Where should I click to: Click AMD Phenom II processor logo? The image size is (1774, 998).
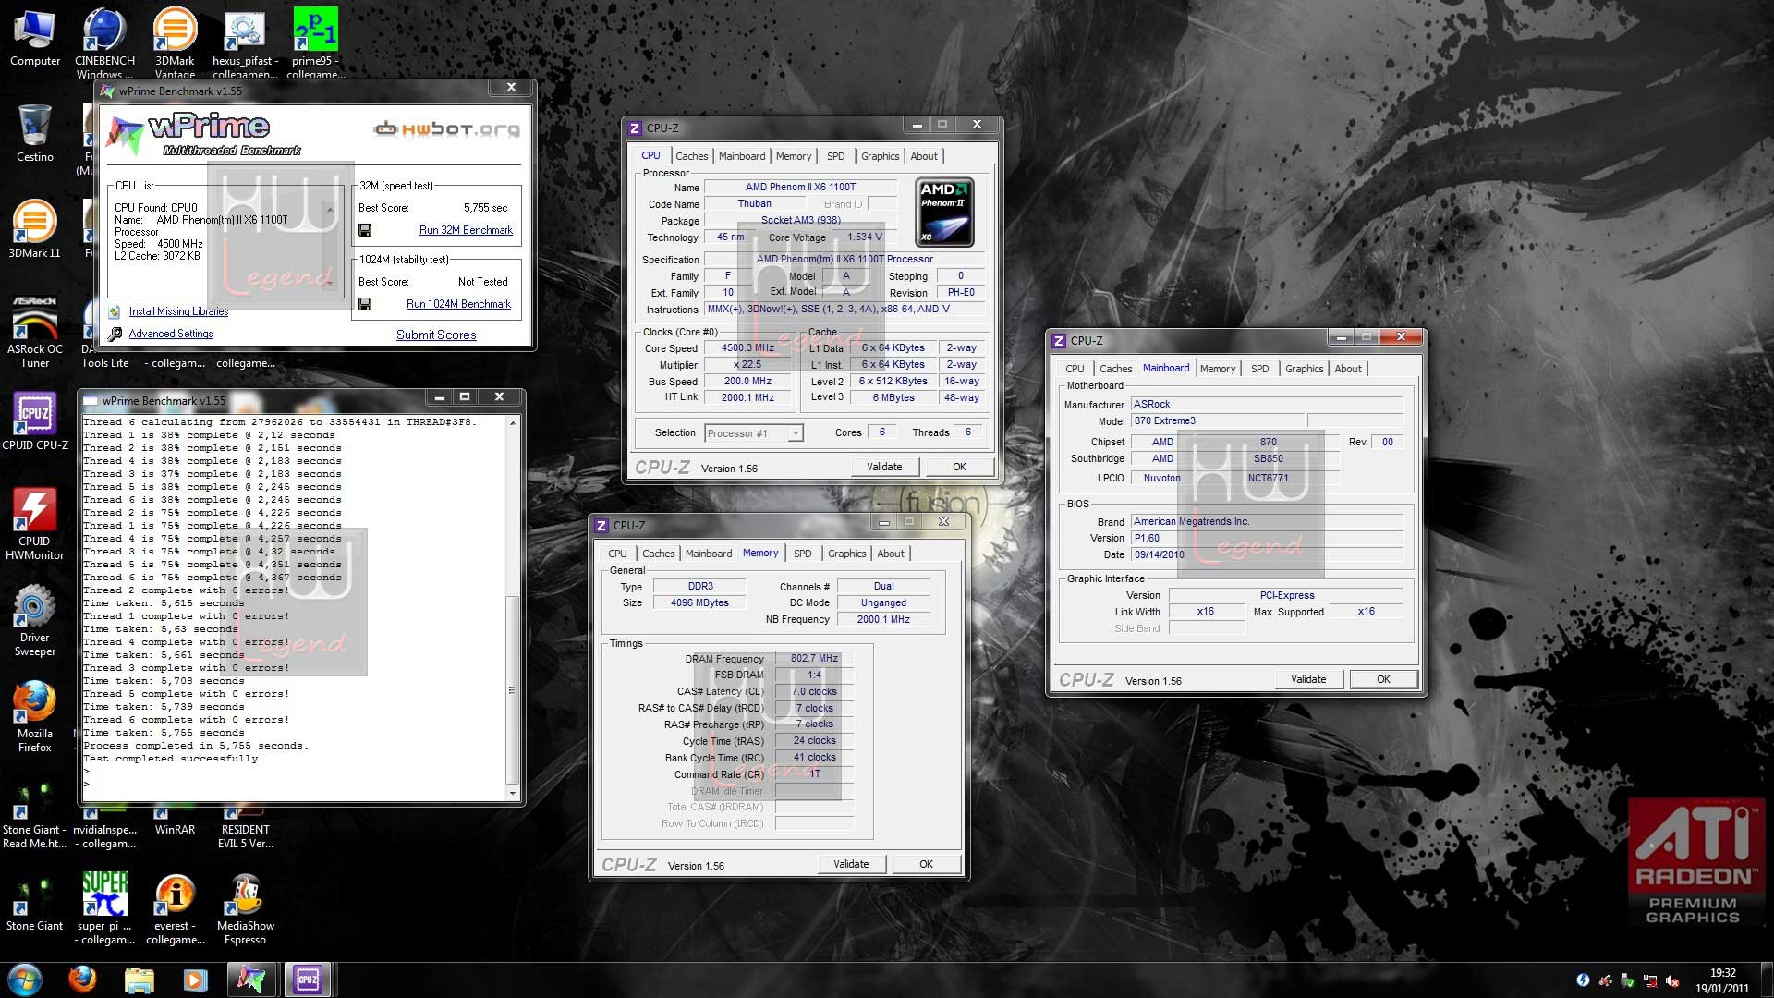click(x=944, y=213)
